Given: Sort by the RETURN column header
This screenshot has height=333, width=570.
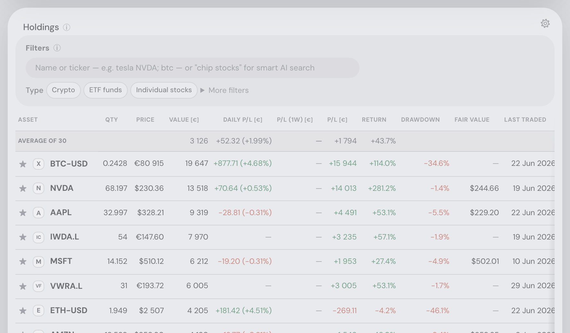Looking at the screenshot, I should pos(374,120).
